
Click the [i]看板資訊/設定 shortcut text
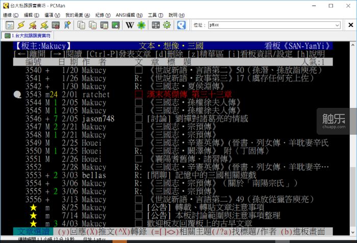pos(261,54)
